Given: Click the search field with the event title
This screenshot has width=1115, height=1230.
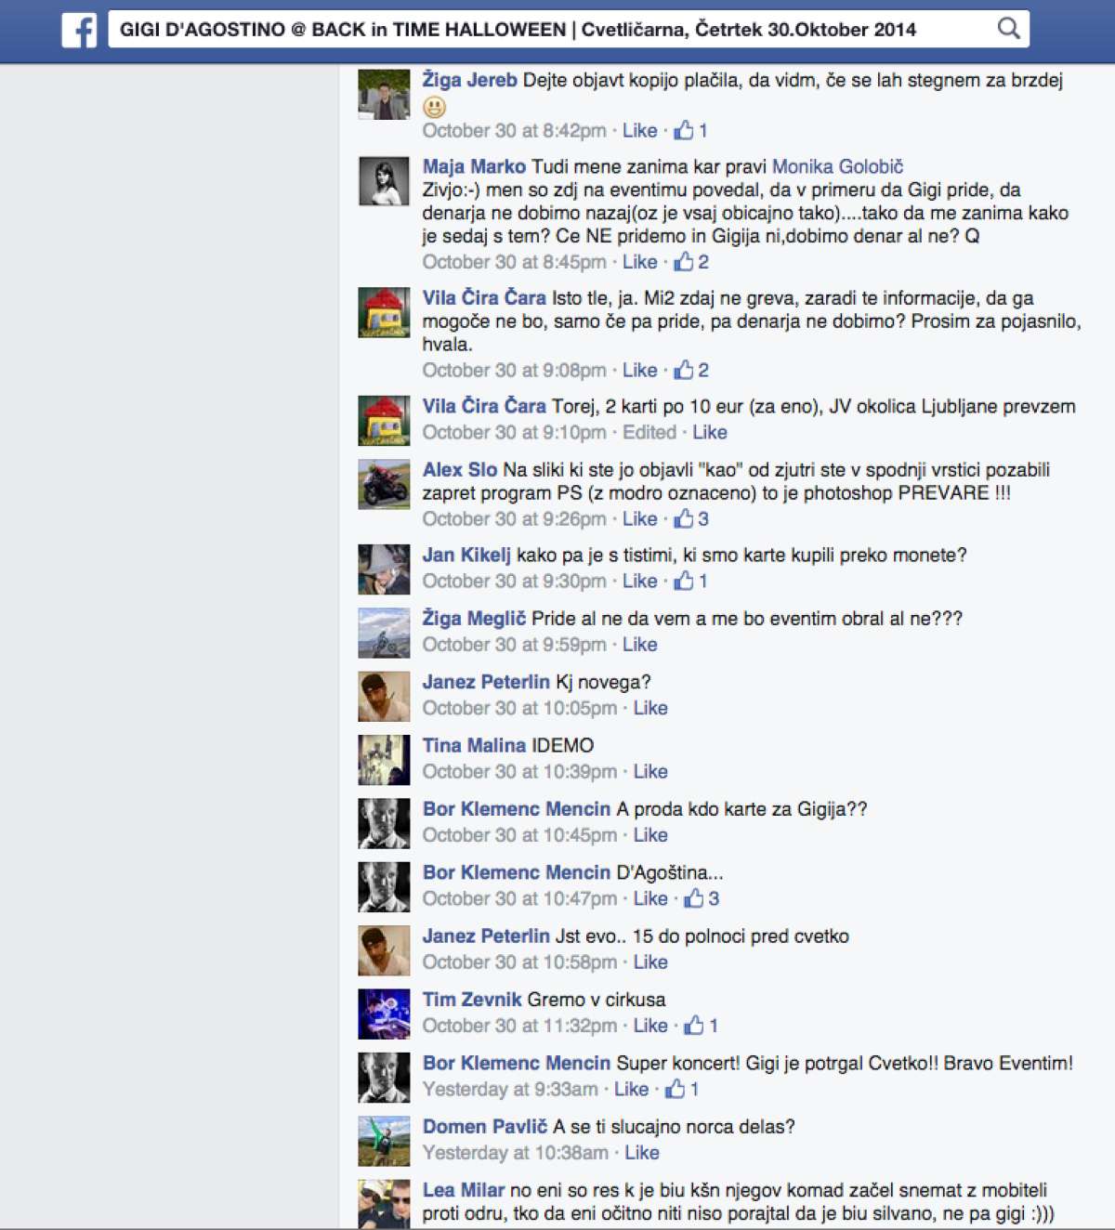Looking at the screenshot, I should click(569, 29).
